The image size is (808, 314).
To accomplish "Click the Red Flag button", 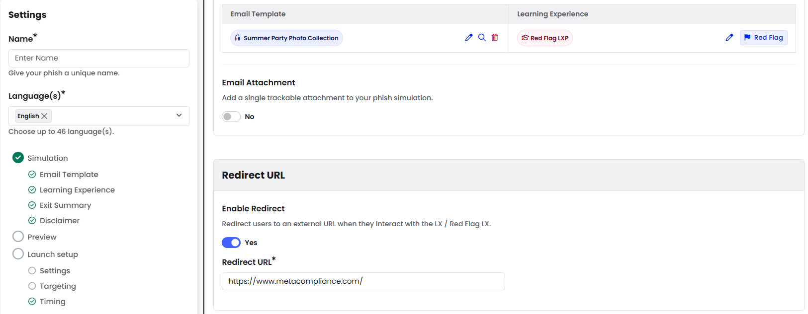I will pos(763,38).
